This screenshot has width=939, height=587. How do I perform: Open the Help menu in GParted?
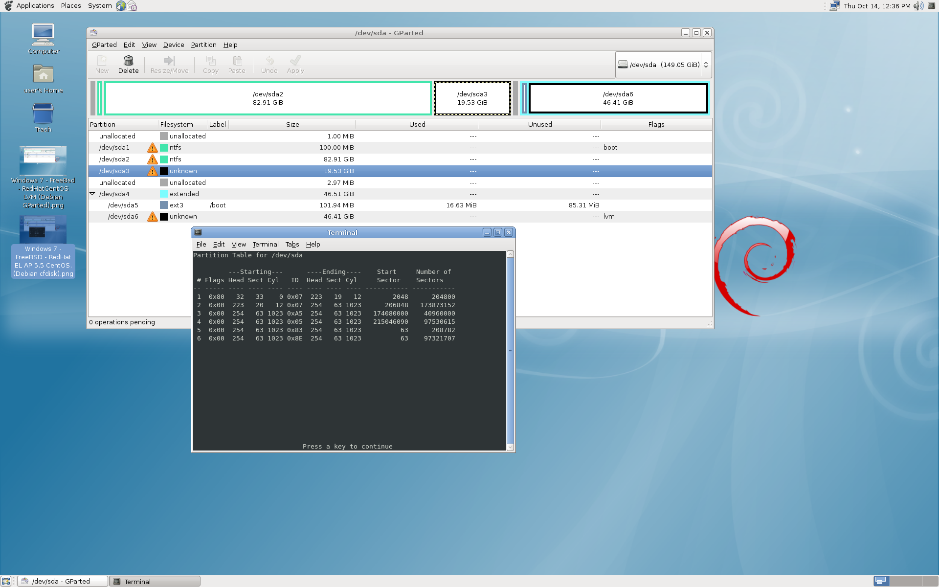[x=230, y=45]
